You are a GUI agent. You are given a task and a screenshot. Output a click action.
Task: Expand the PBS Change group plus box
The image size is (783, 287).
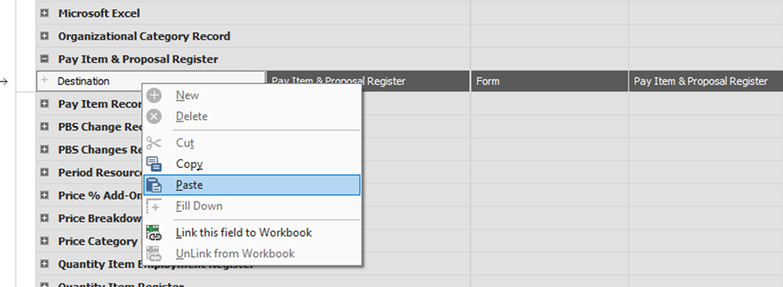click(x=45, y=127)
